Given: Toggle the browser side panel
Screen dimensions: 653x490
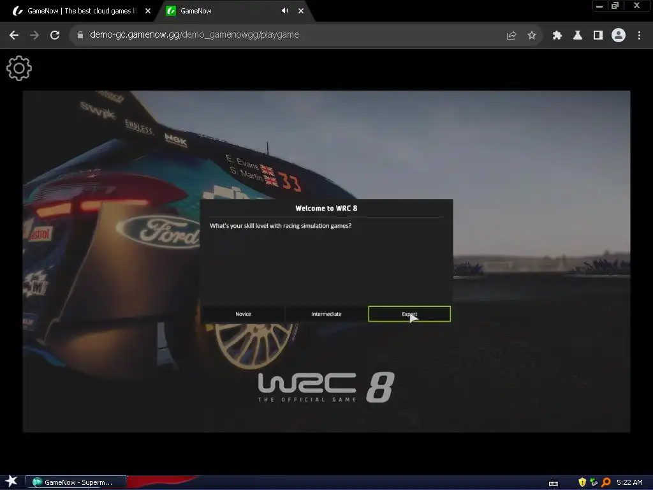Looking at the screenshot, I should 598,36.
